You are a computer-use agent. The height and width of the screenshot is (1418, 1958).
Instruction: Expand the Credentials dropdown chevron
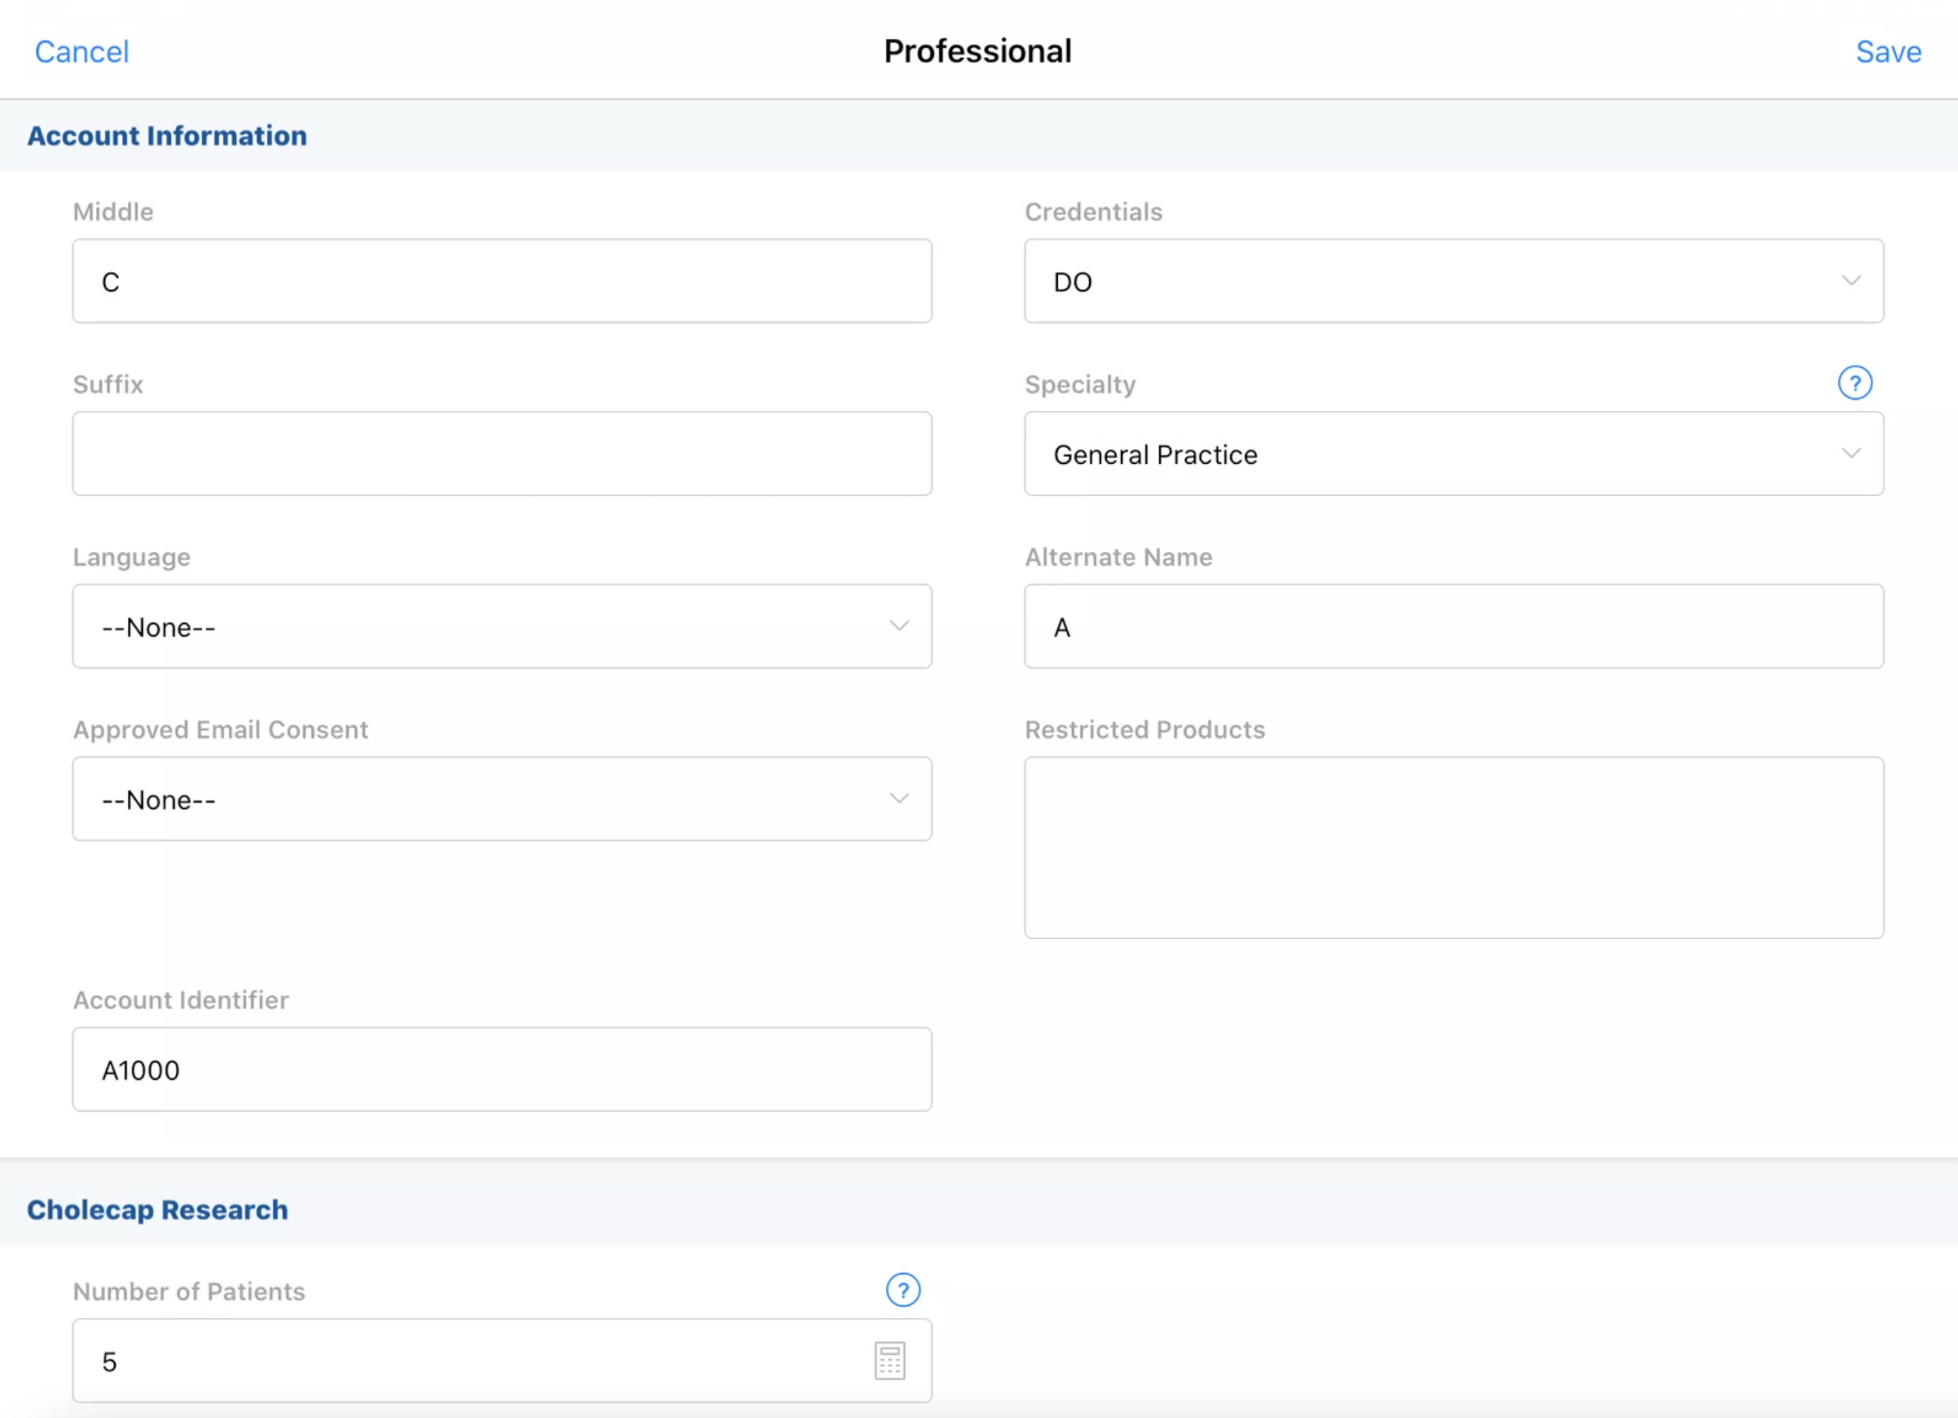click(x=1850, y=282)
